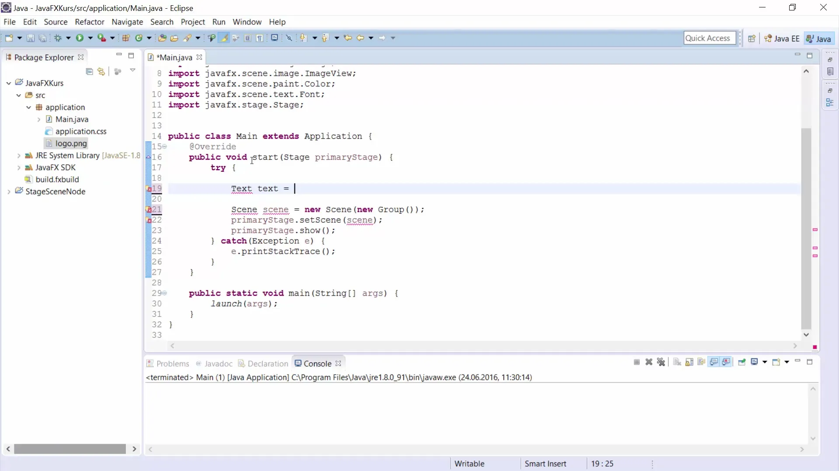839x471 pixels.
Task: Select application.css in Package Explorer
Action: point(81,131)
